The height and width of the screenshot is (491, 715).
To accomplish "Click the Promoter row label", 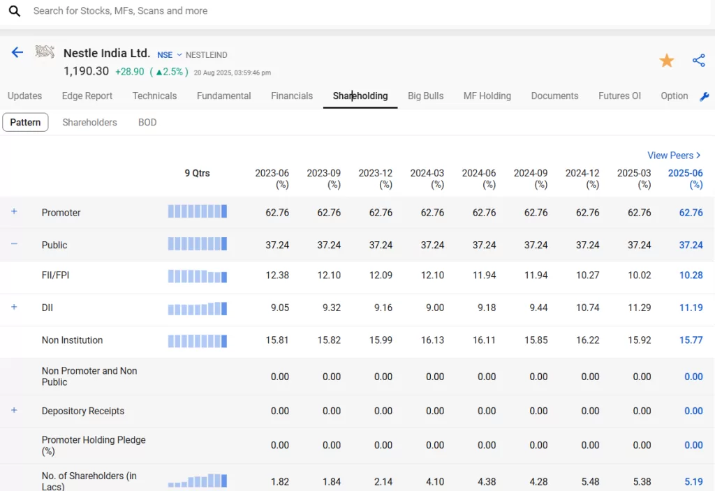I will click(x=61, y=213).
